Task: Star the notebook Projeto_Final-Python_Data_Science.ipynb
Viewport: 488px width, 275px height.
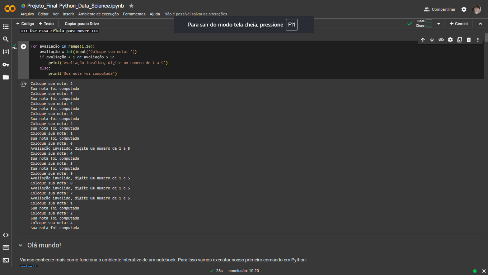Action: coord(131,6)
